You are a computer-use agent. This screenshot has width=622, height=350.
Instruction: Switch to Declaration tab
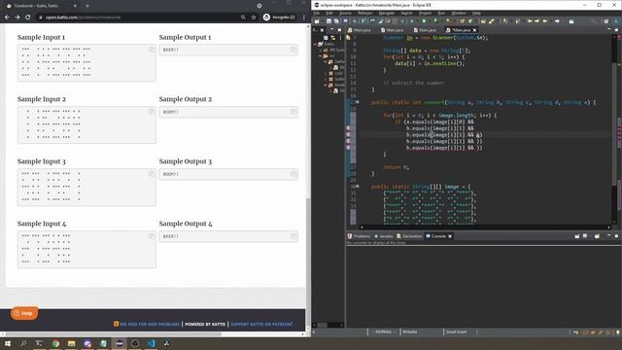[x=409, y=236]
